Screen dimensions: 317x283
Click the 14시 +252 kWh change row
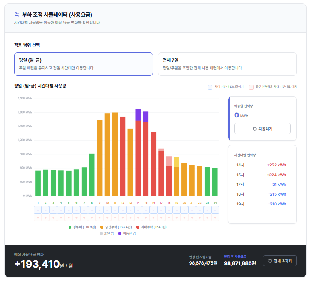262,165
